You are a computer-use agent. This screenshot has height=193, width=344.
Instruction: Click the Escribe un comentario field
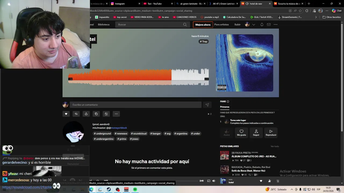coord(135,105)
